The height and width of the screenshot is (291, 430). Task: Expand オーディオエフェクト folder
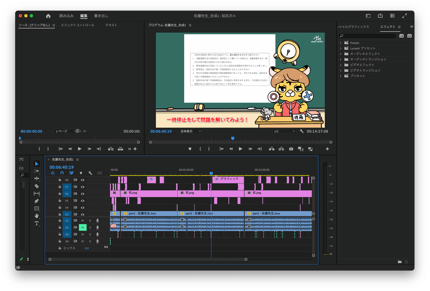pos(341,54)
